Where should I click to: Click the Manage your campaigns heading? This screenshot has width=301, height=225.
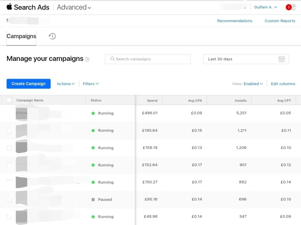(45, 59)
